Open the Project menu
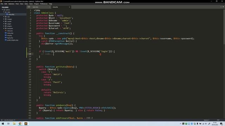The width and height of the screenshot is (225, 126). pyautogui.click(x=36, y=4)
